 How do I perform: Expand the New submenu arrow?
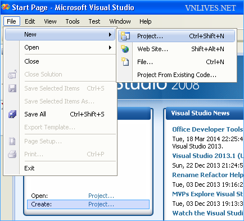coord(110,34)
